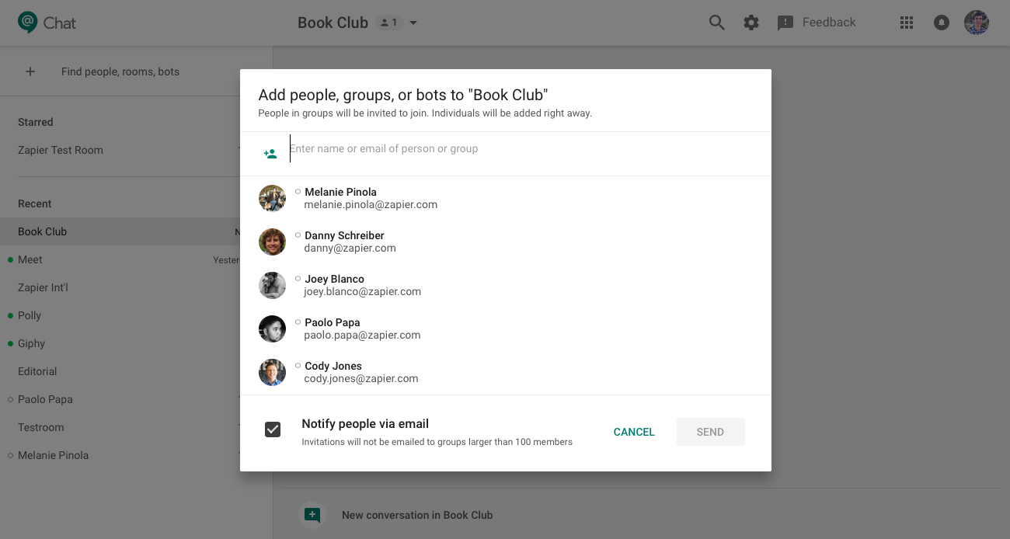Select Zapier Test Room in Starred list
Viewport: 1010px width, 539px height.
[61, 150]
